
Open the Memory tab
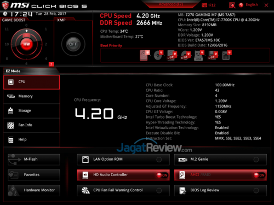click(32, 96)
